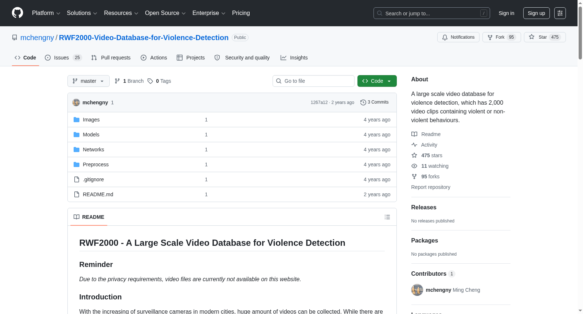Open the Security and quality tab
The height and width of the screenshot is (314, 583).
(242, 58)
